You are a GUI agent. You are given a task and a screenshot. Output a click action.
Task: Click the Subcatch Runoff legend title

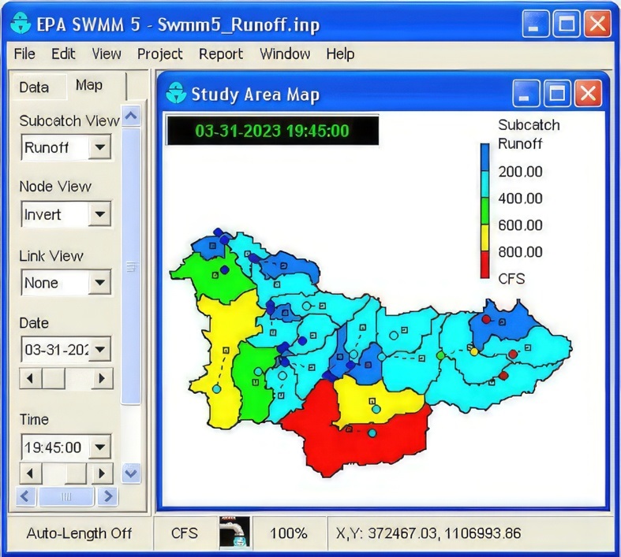coord(529,134)
